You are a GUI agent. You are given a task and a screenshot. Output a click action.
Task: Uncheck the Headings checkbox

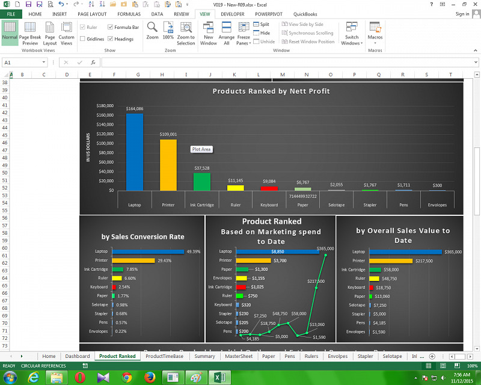point(111,39)
